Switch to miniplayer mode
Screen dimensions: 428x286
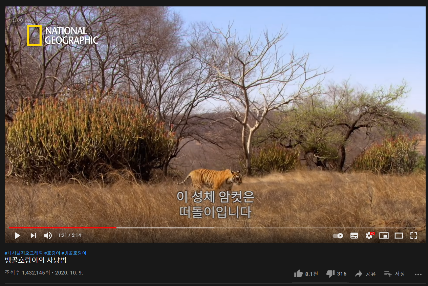[x=384, y=236]
